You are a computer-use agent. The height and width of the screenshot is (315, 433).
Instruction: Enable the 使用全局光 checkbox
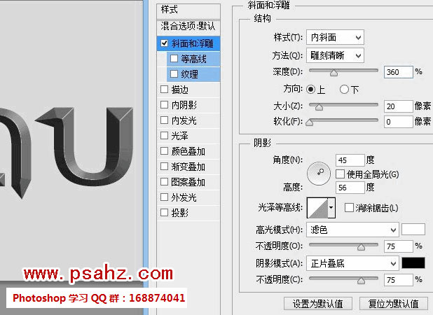pyautogui.click(x=341, y=173)
